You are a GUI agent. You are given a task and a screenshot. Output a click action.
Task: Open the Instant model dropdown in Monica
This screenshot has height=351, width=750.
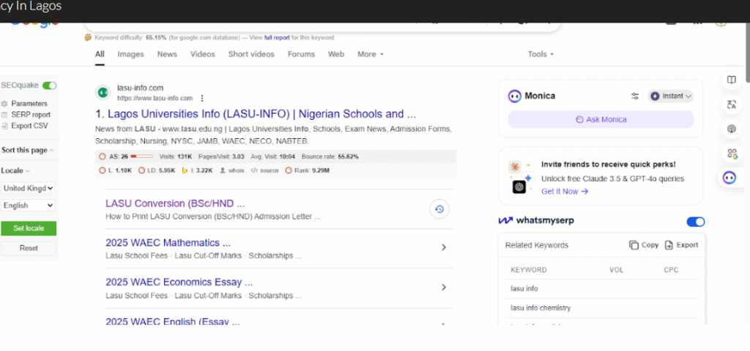point(671,96)
